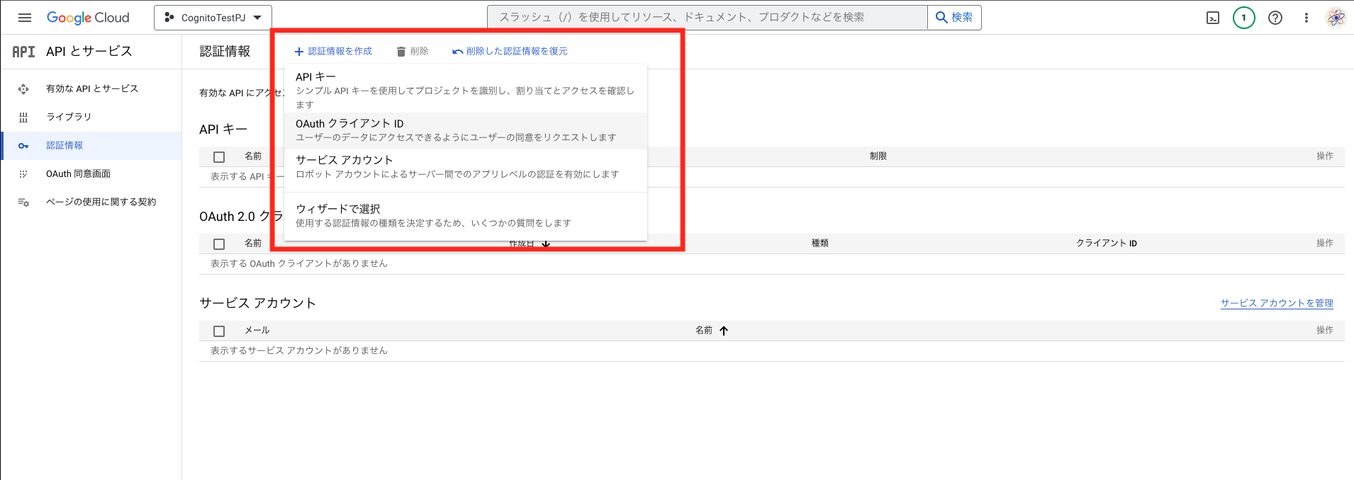Open OAuth 同意画面 in sidebar
The height and width of the screenshot is (480, 1354).
[x=91, y=173]
